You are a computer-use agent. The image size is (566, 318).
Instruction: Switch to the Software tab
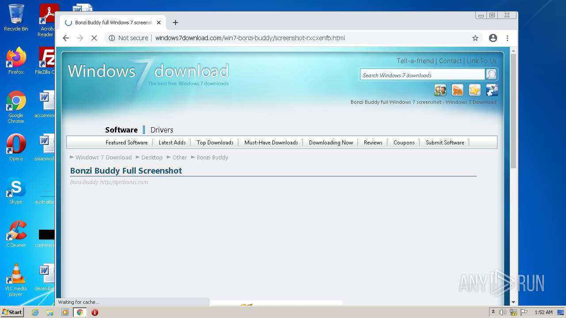click(x=121, y=130)
